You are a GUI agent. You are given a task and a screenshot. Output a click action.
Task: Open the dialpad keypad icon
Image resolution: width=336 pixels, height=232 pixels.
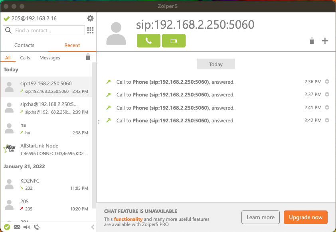[x=90, y=30]
